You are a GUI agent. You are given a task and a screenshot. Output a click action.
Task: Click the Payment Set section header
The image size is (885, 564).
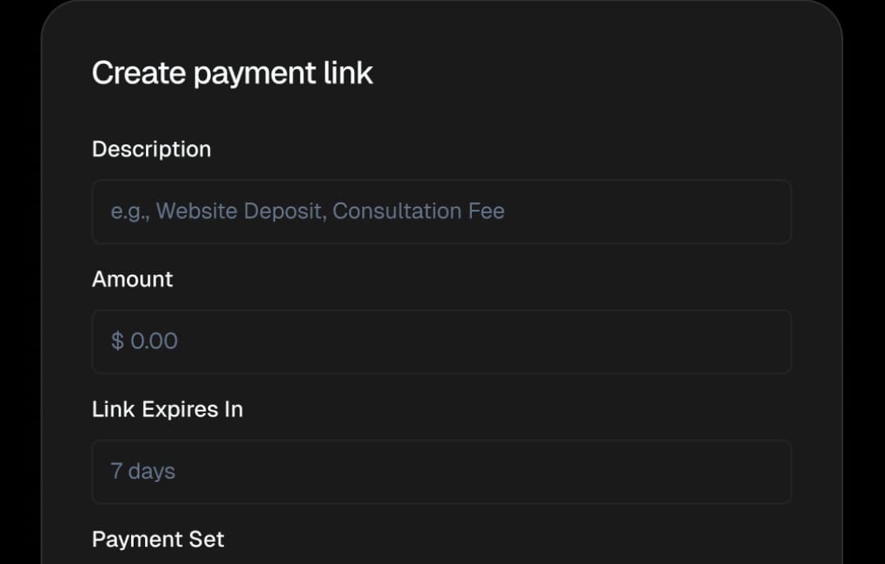pos(157,539)
